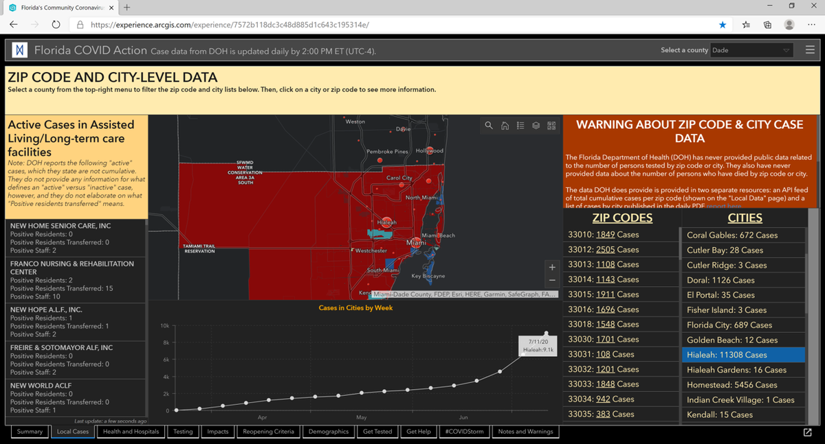Screen dimensions: 825x444
Task: Open the expand icon at bottom right
Action: tap(807, 432)
